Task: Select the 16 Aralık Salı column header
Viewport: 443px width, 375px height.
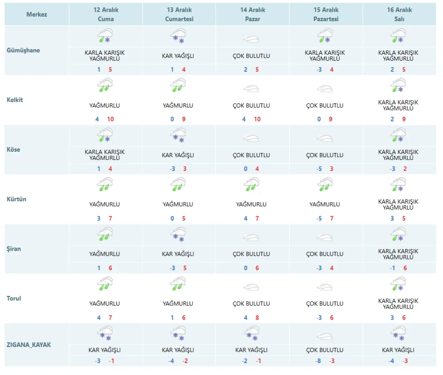Action: pos(399,14)
